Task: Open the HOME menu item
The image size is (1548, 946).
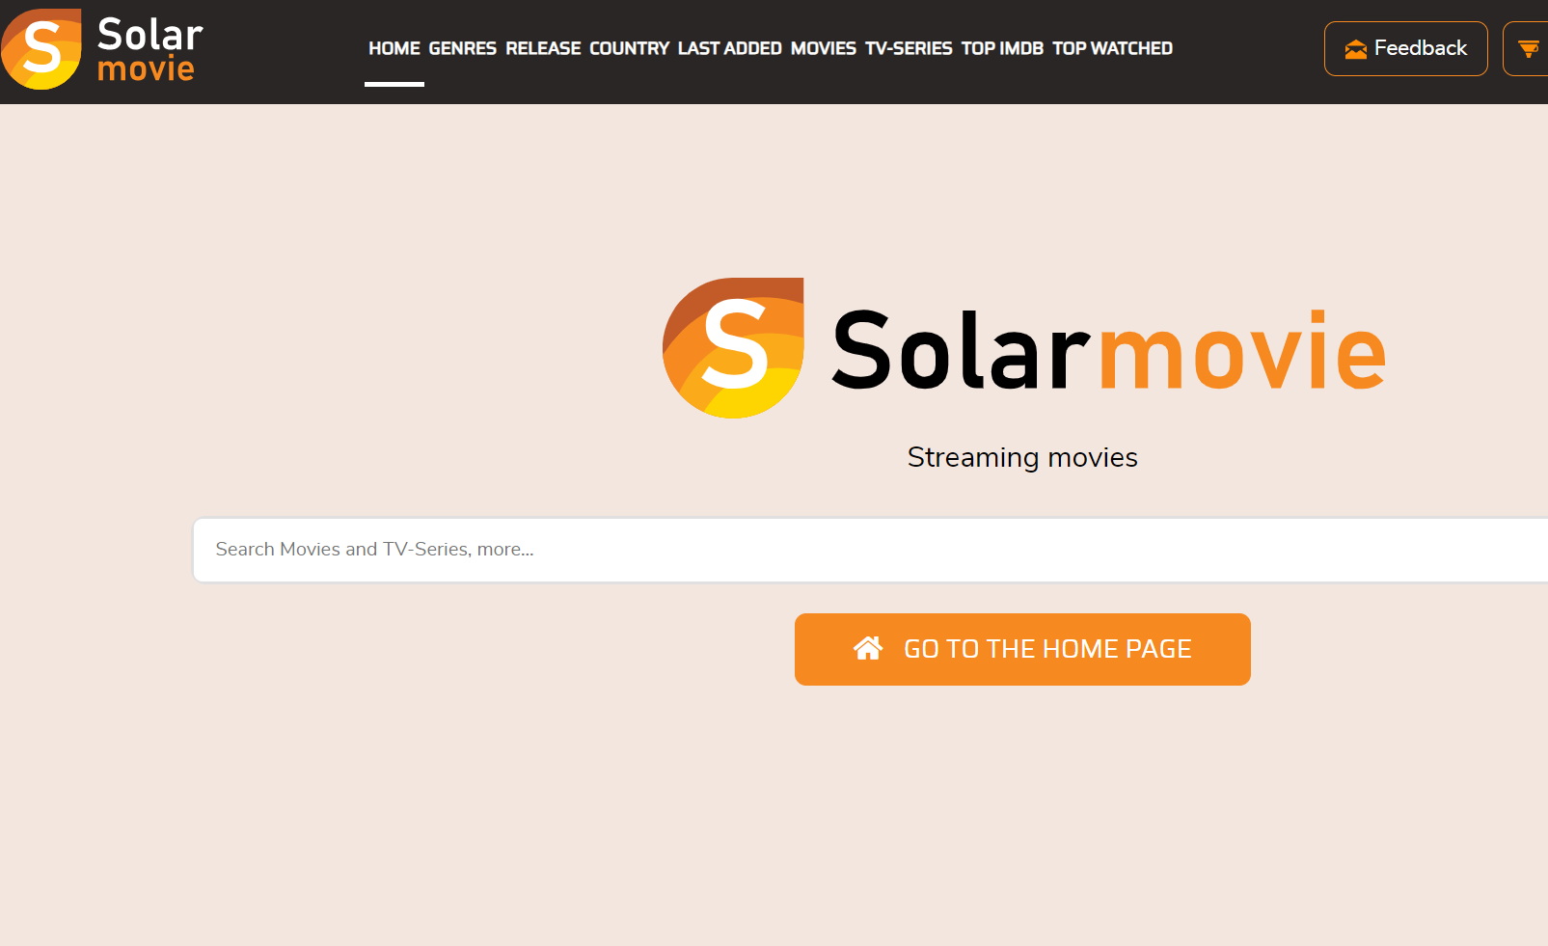Action: pyautogui.click(x=394, y=48)
